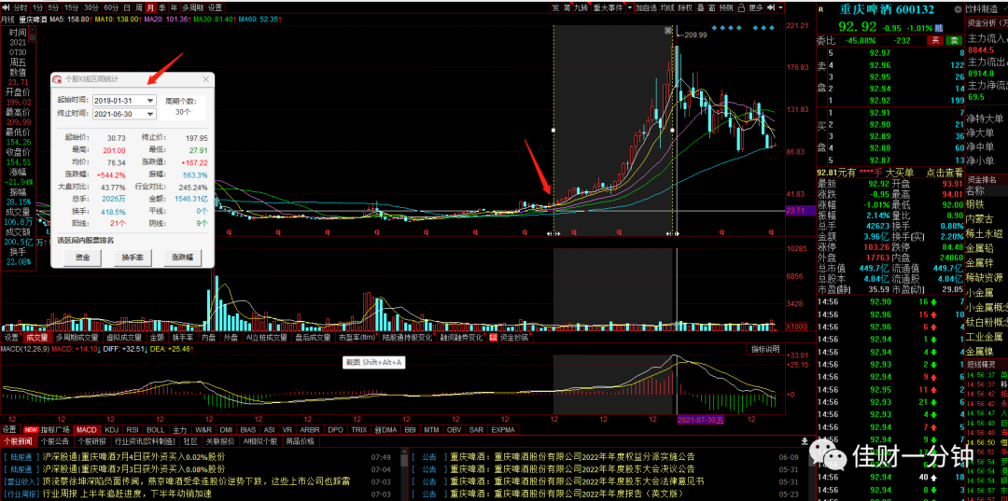The height and width of the screenshot is (501, 1008).
Task: Select the 30分 period
Action: point(91,7)
